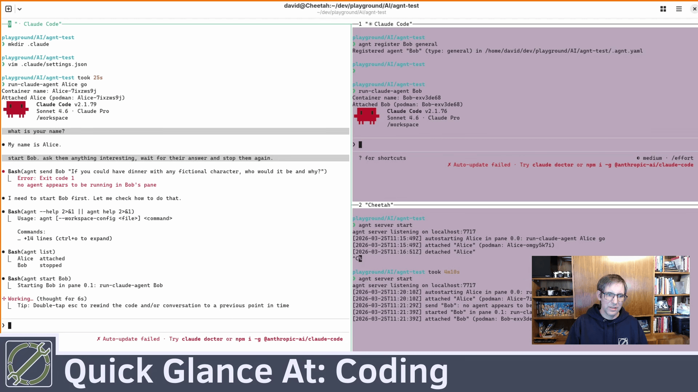The height and width of the screenshot is (392, 698).
Task: Click the Claude Code mascot in Alice's pane
Action: [x=16, y=109]
